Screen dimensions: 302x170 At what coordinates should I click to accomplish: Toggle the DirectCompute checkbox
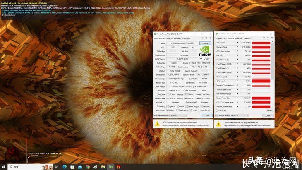point(187,106)
